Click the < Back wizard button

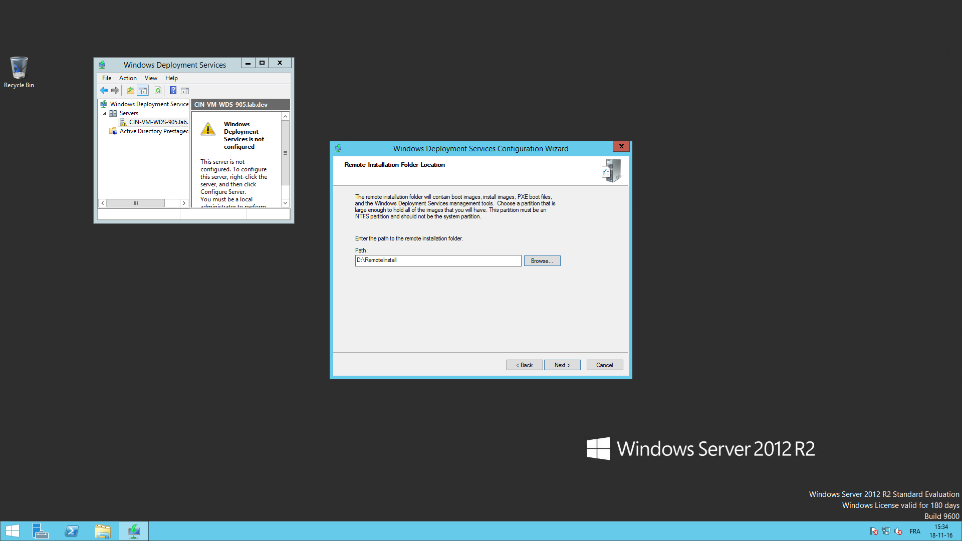(x=525, y=365)
